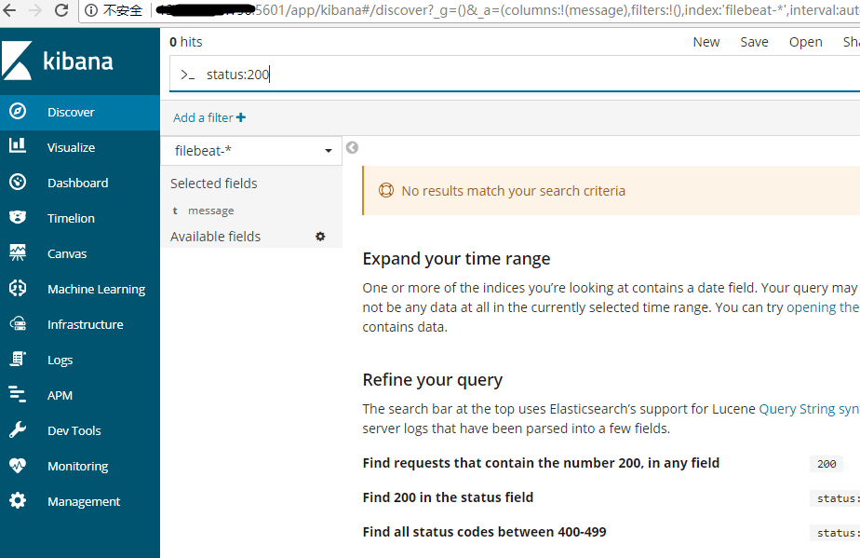The width and height of the screenshot is (860, 558).
Task: Click the query prompt symbol in search bar
Action: coord(188,75)
